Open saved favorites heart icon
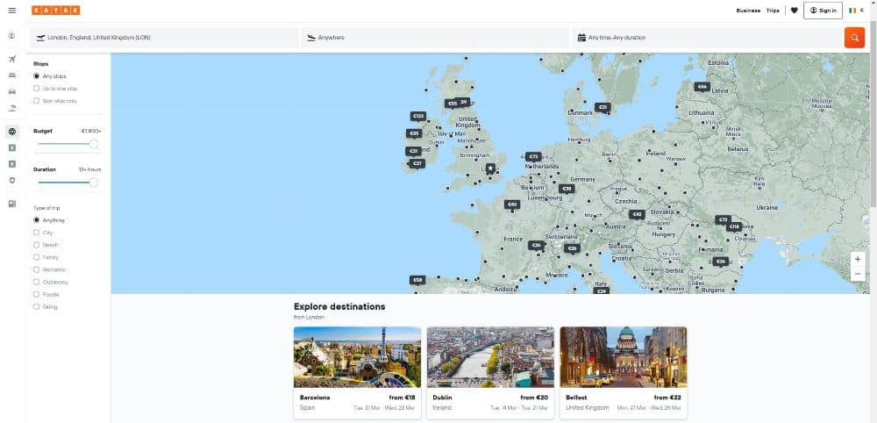 (x=794, y=11)
